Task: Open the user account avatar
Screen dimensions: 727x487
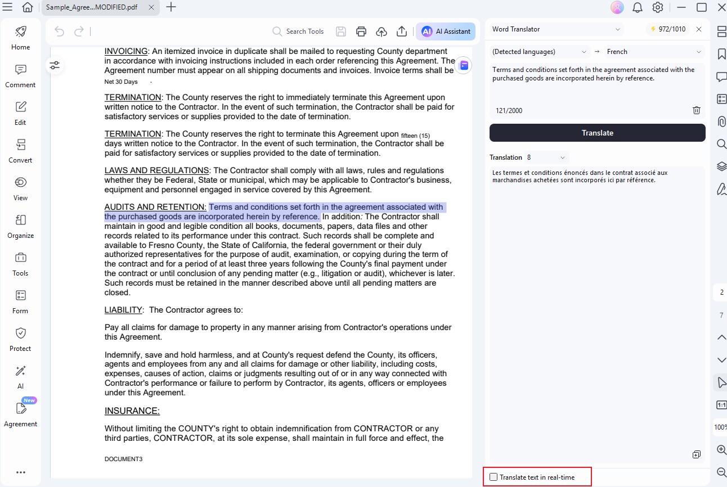Action: click(617, 7)
